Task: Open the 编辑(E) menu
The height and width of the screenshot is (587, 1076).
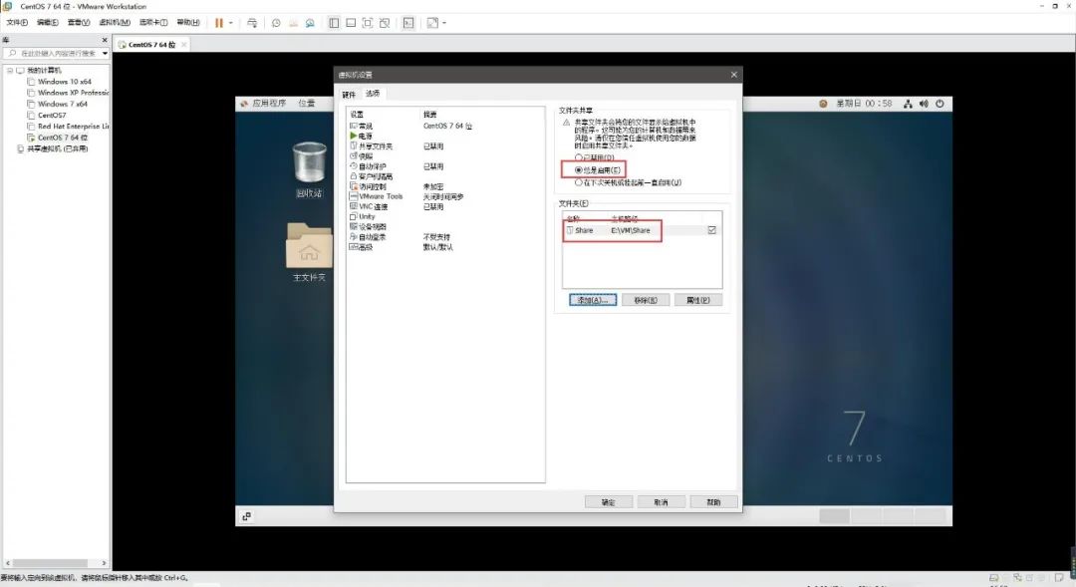Action: [48, 23]
